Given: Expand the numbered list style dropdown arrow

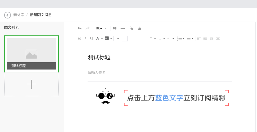Looking at the screenshot, I should (x=184, y=39).
